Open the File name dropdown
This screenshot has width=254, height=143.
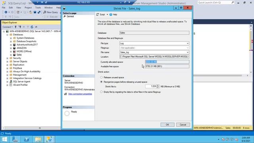[x=187, y=52]
